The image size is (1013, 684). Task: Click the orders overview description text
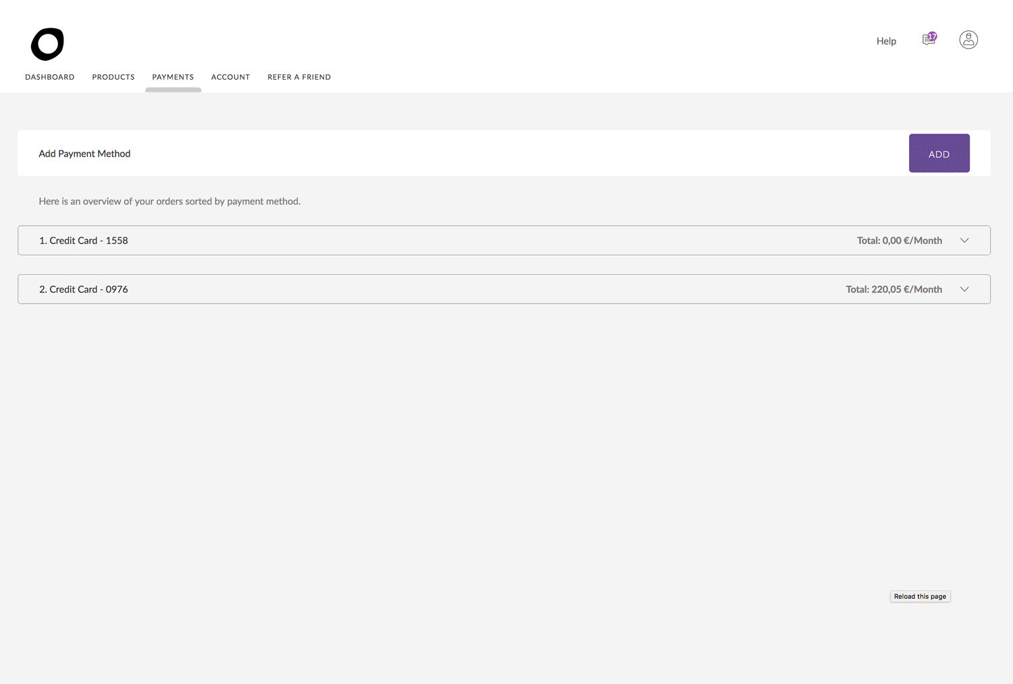click(170, 201)
